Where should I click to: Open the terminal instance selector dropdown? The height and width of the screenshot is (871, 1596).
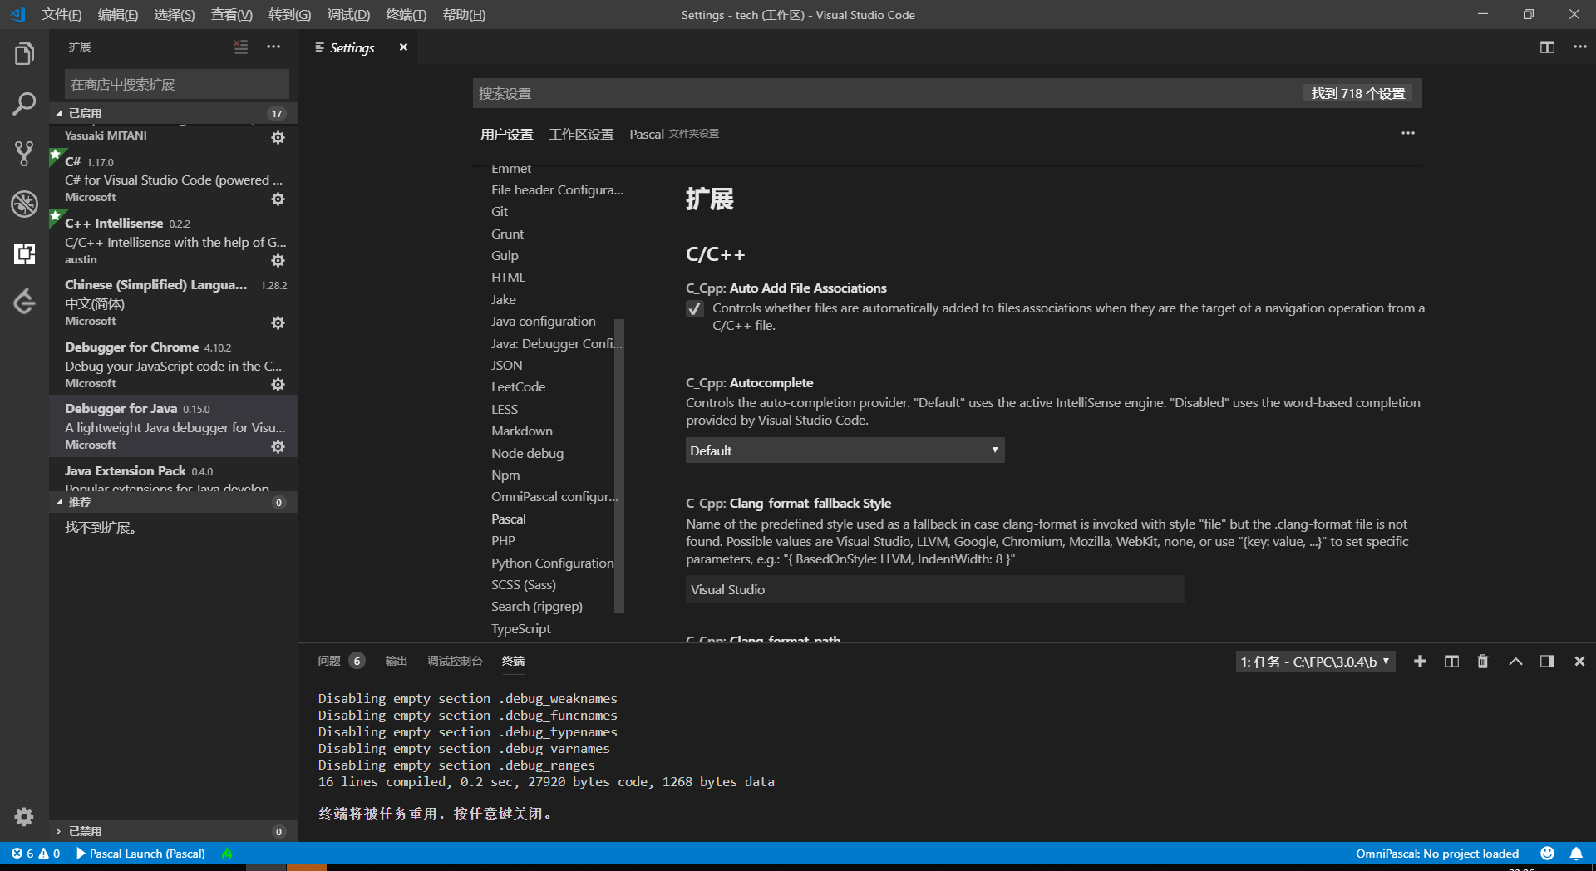(1313, 662)
